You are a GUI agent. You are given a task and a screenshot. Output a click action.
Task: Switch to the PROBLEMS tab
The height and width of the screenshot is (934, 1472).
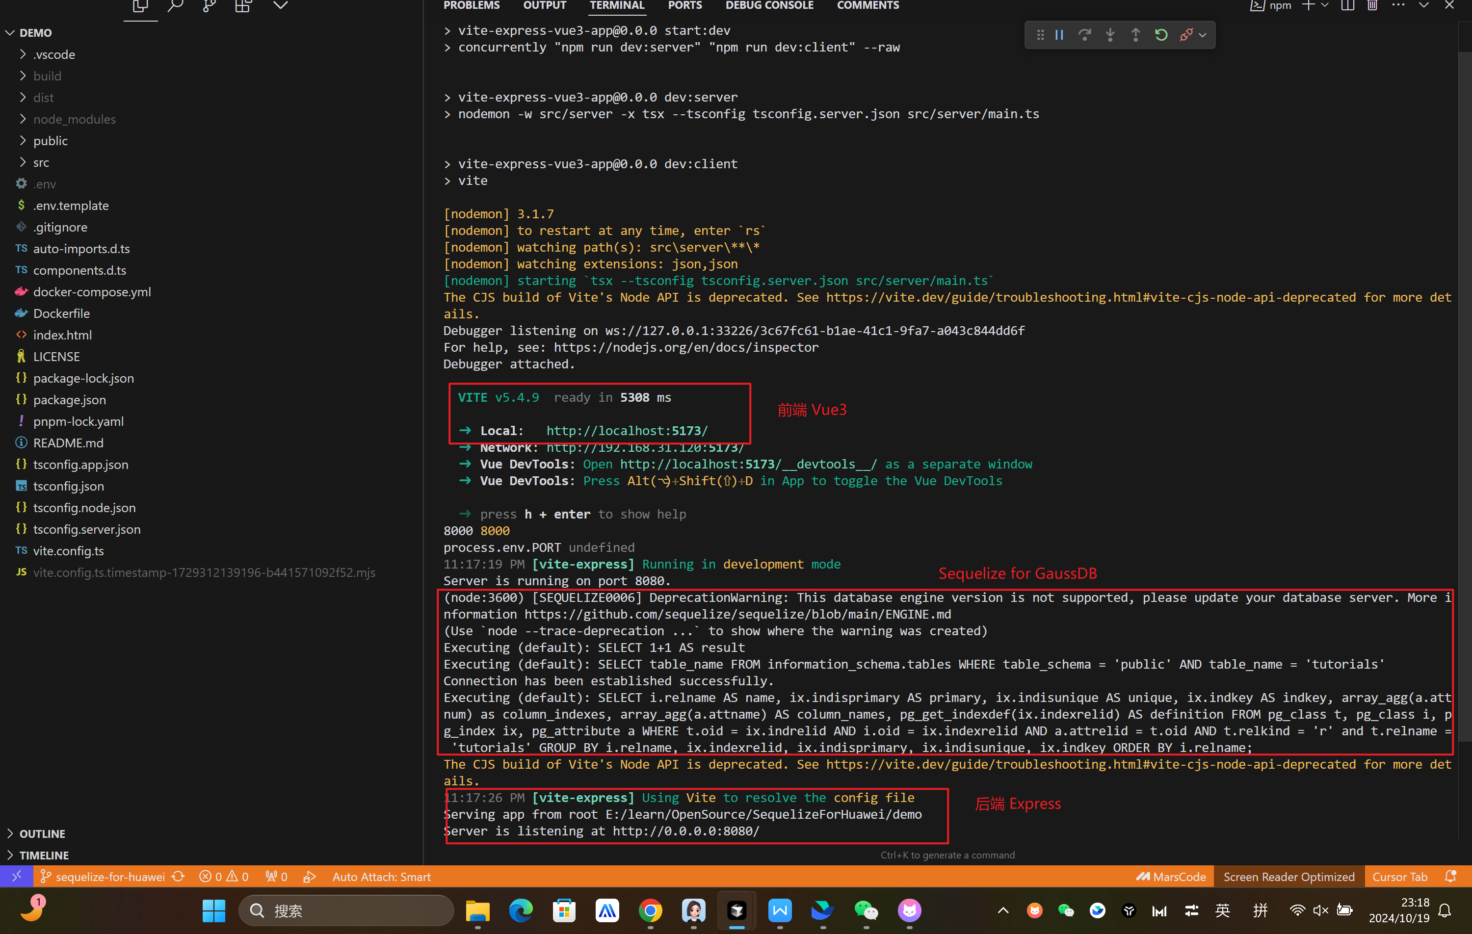pos(471,5)
